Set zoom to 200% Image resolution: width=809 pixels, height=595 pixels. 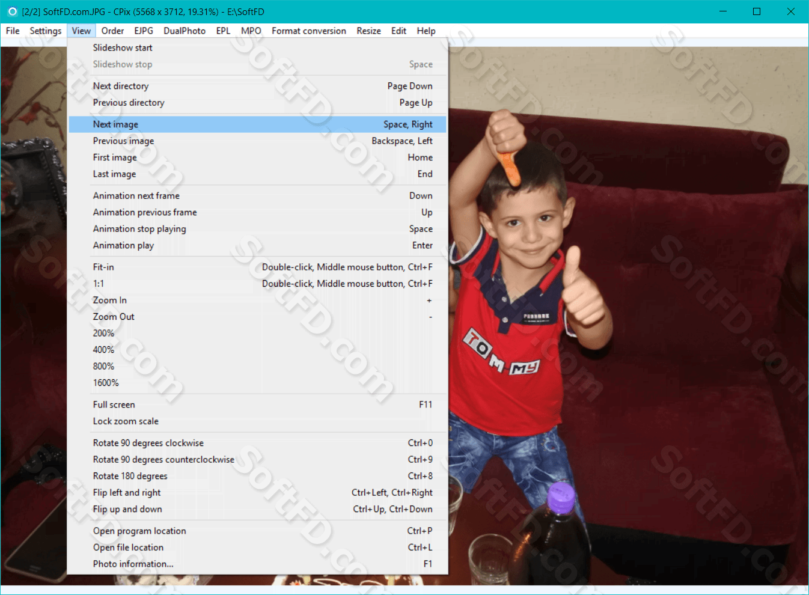tap(257, 333)
